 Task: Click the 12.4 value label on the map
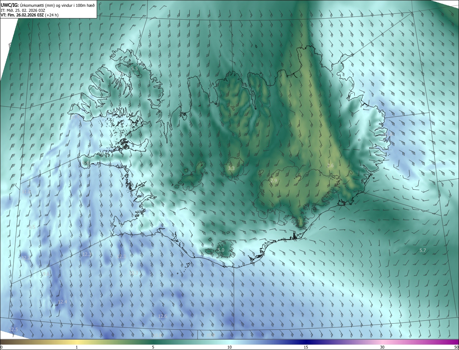(62, 302)
